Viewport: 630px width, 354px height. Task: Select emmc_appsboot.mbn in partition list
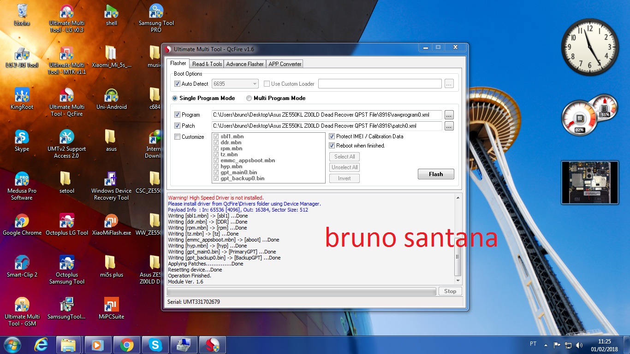[x=248, y=160]
